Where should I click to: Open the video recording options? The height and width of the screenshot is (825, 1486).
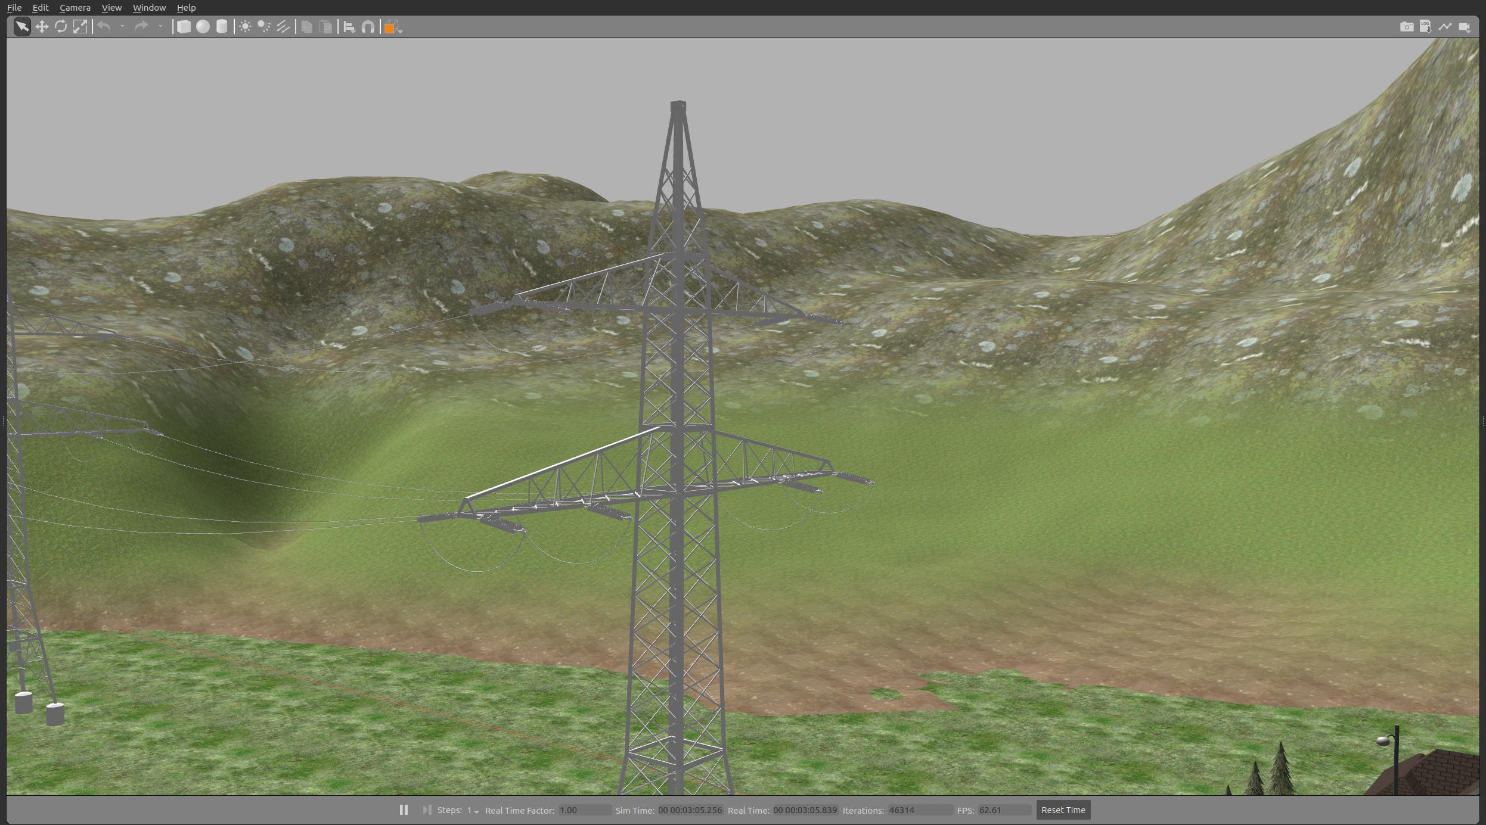(x=1465, y=27)
